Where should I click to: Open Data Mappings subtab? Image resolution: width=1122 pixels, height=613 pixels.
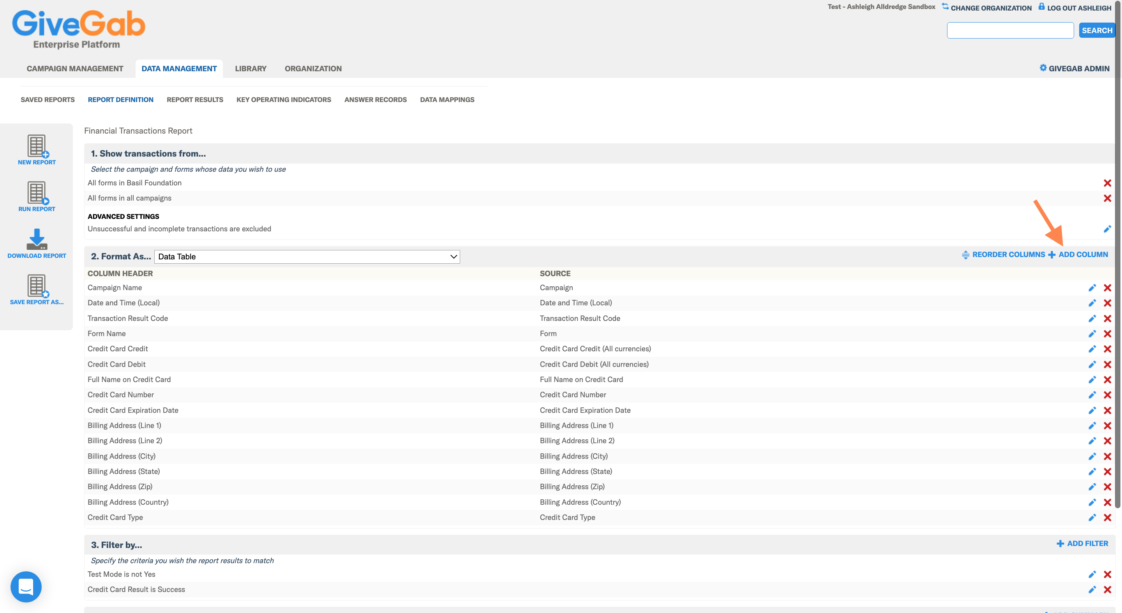point(447,100)
